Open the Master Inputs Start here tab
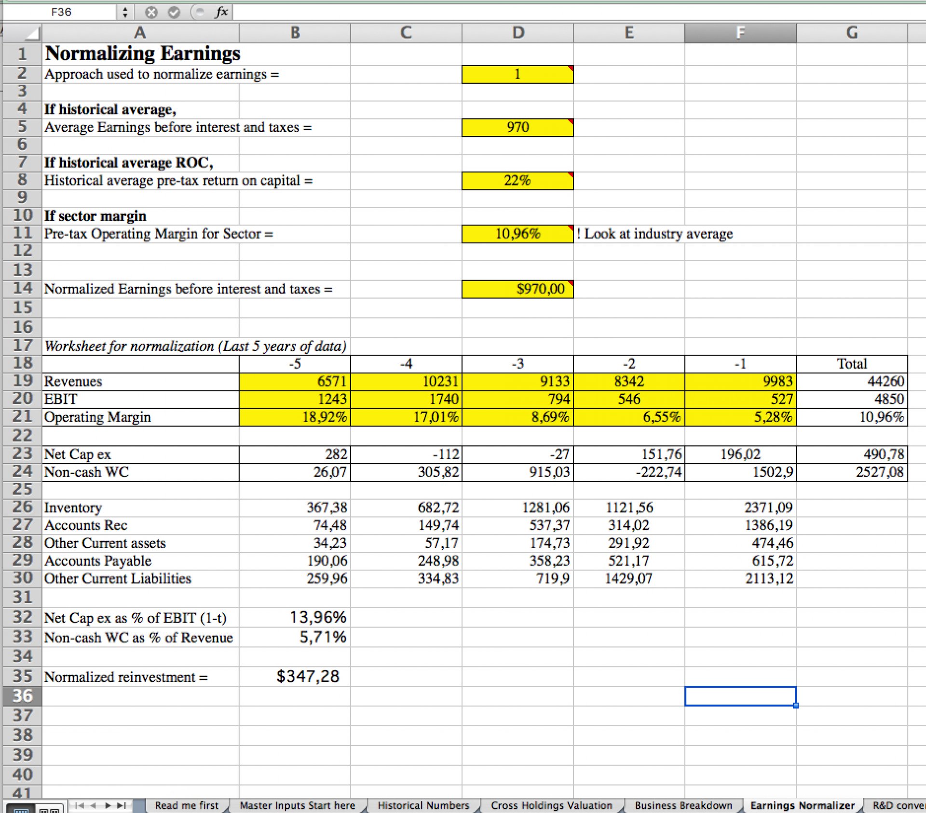The image size is (926, 813). click(x=297, y=805)
